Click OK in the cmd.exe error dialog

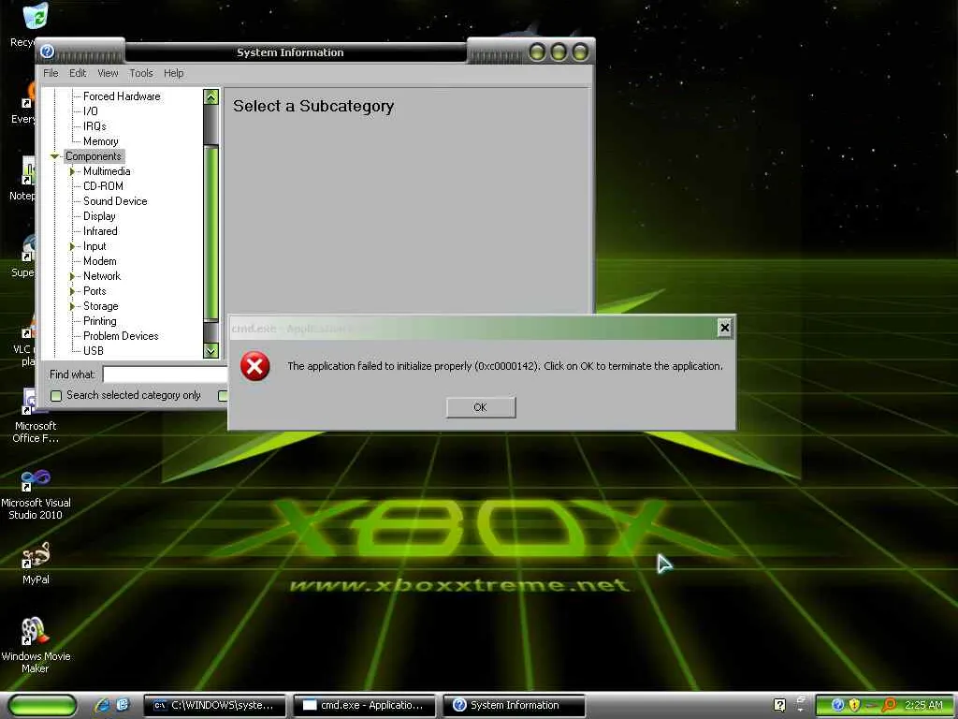481,407
